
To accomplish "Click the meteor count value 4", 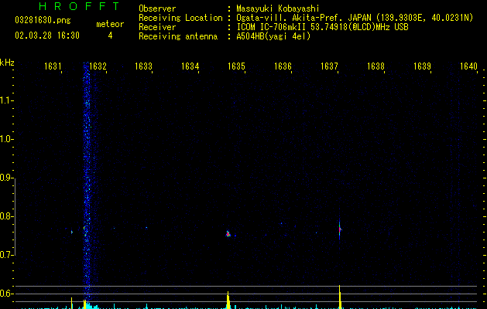I will coord(110,36).
